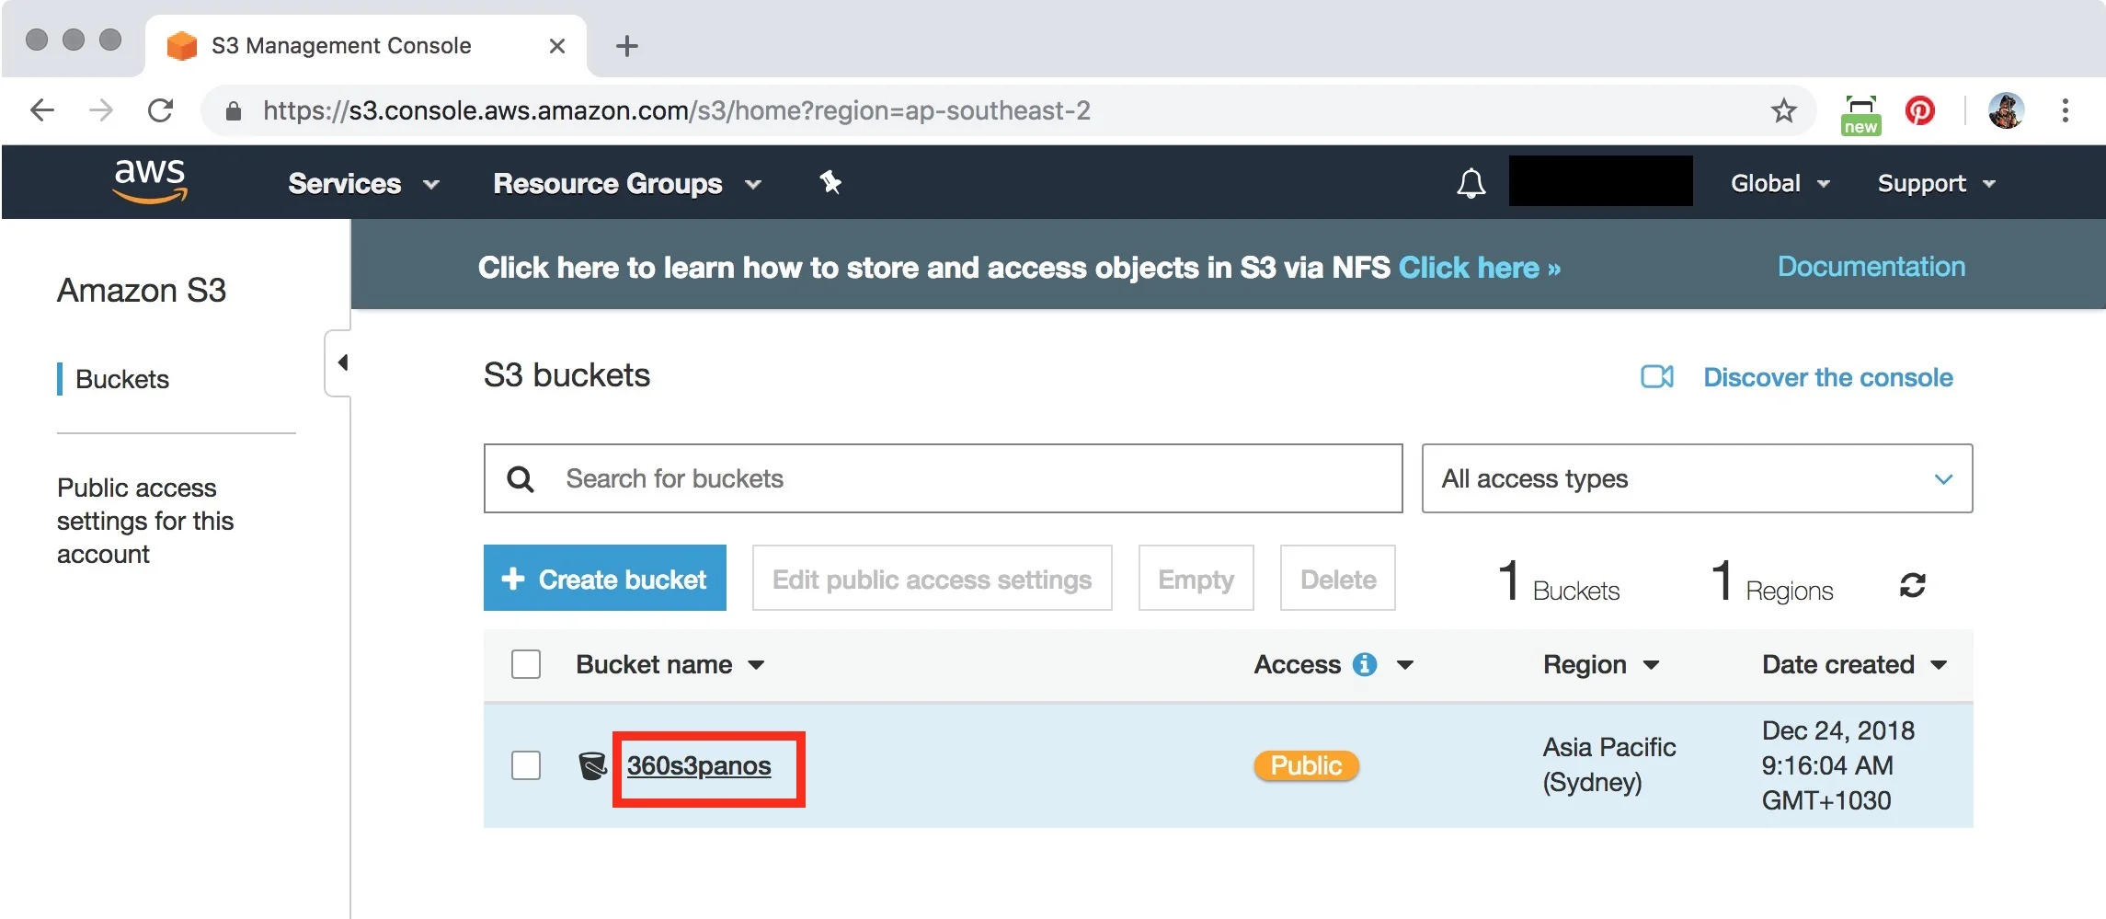Click the '1 Regions' count

(1772, 581)
